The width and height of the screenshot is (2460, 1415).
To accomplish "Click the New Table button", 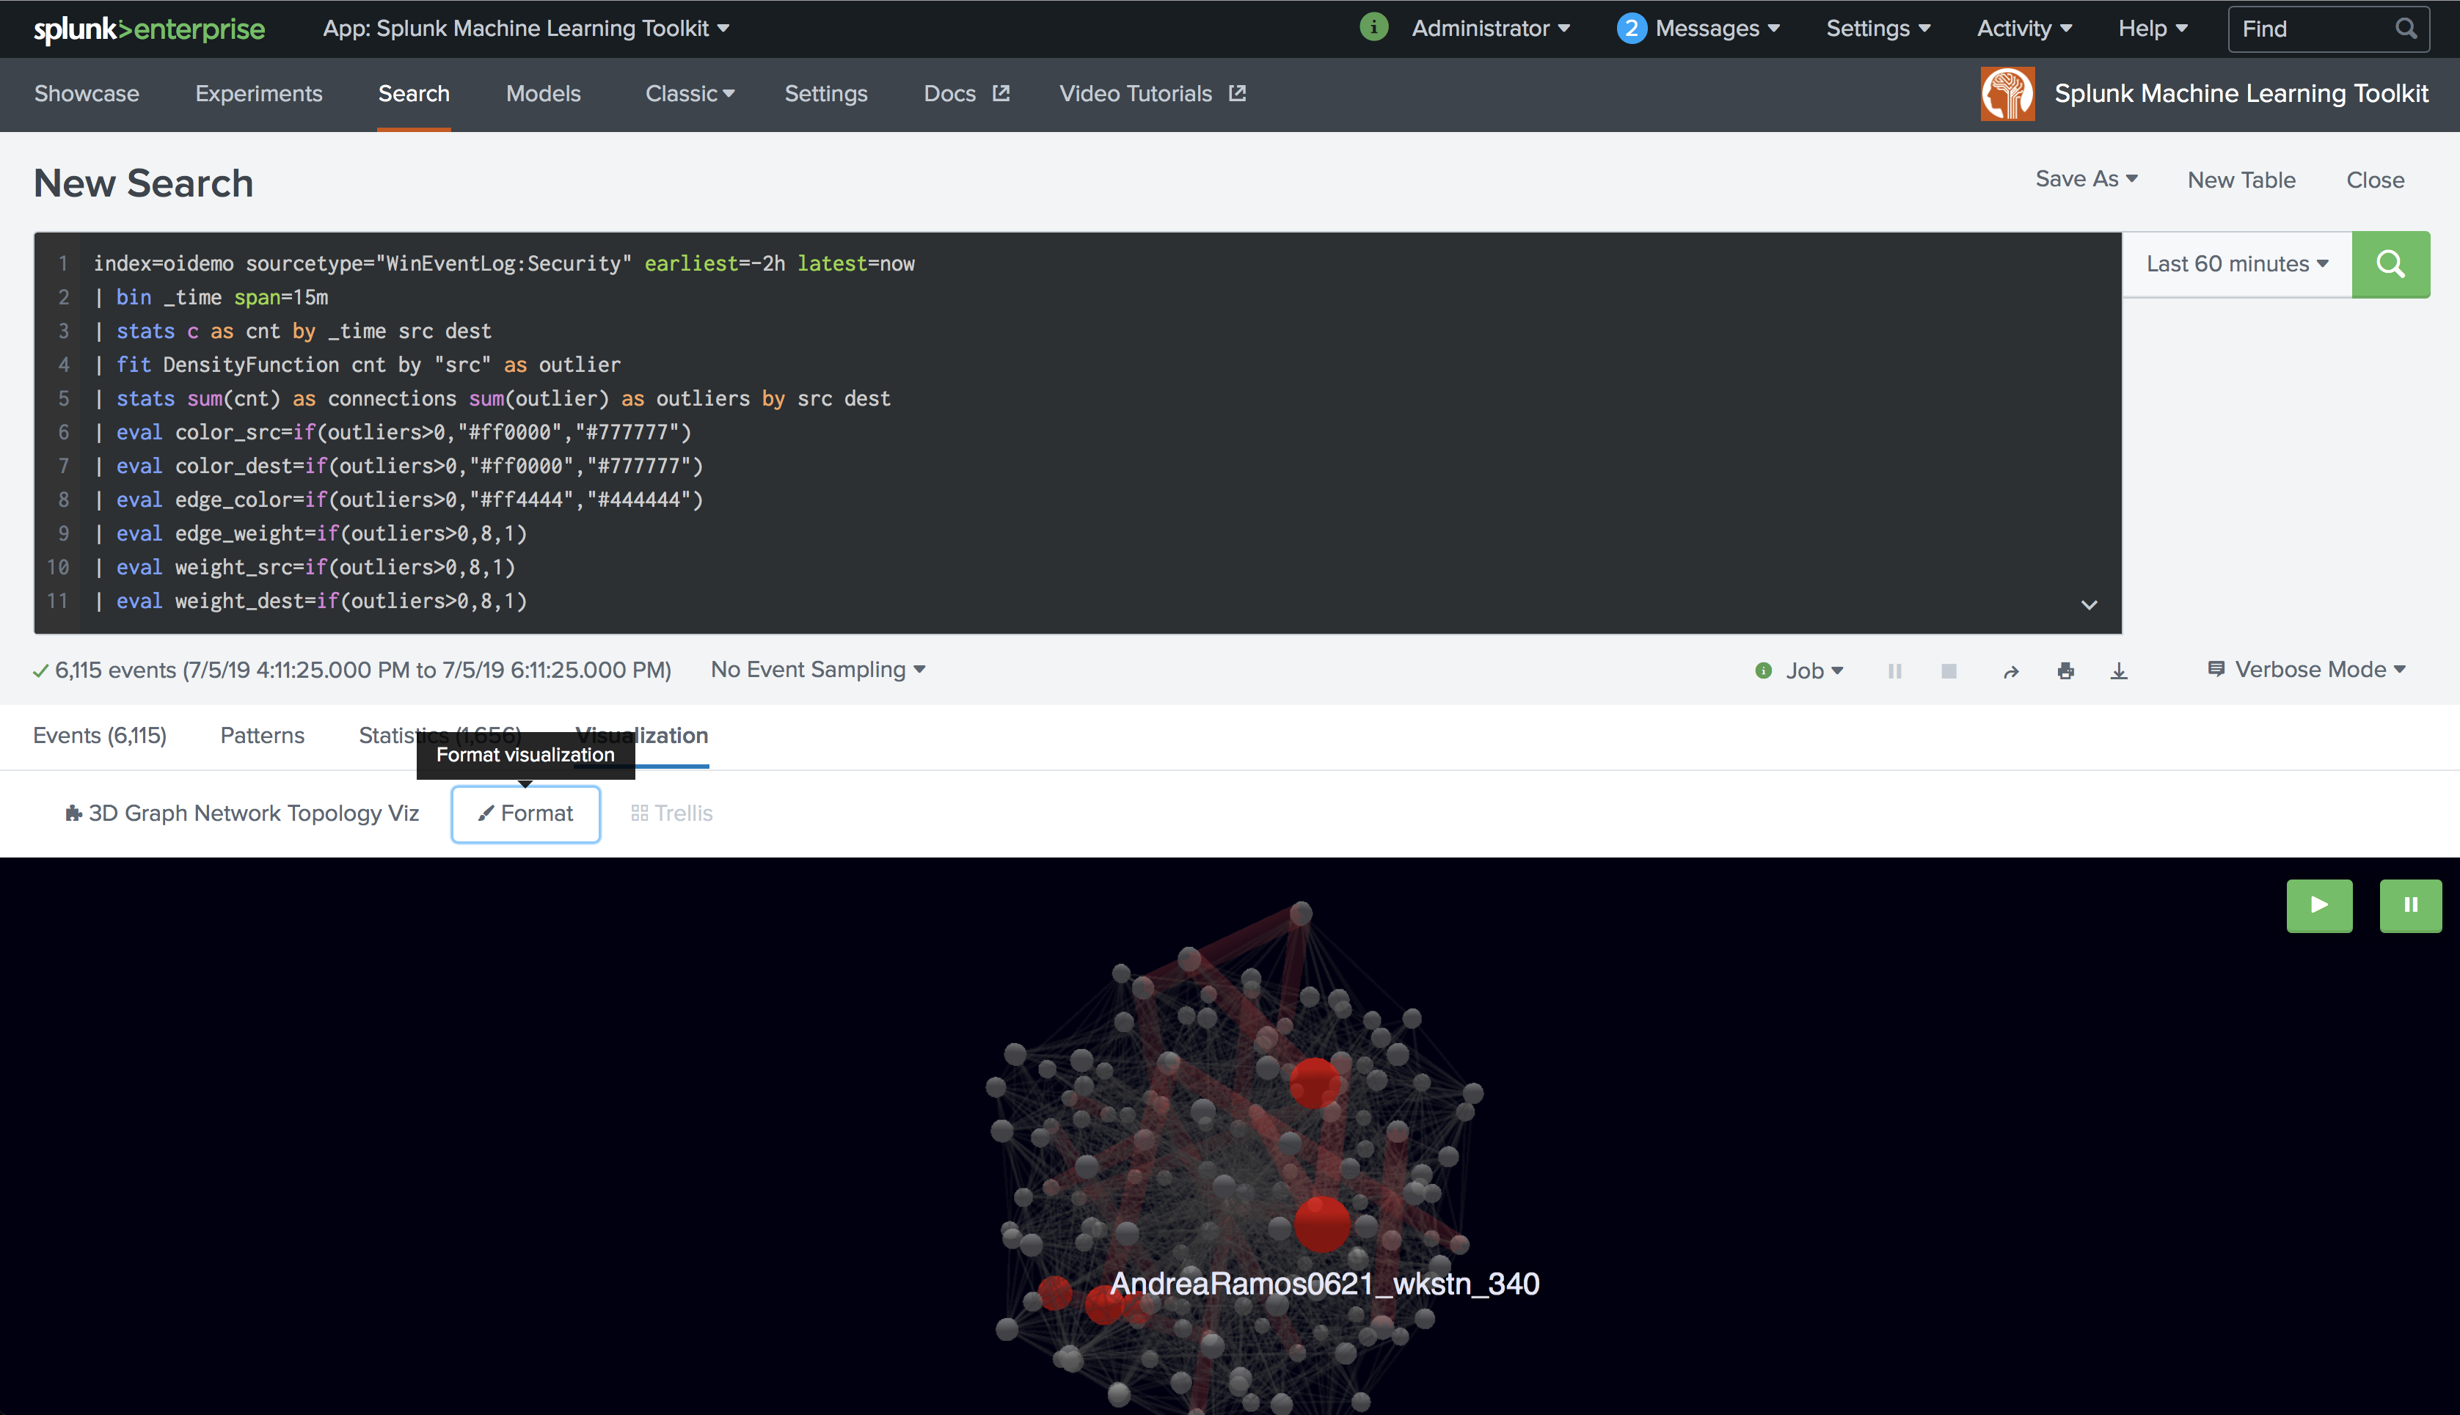I will click(2241, 180).
